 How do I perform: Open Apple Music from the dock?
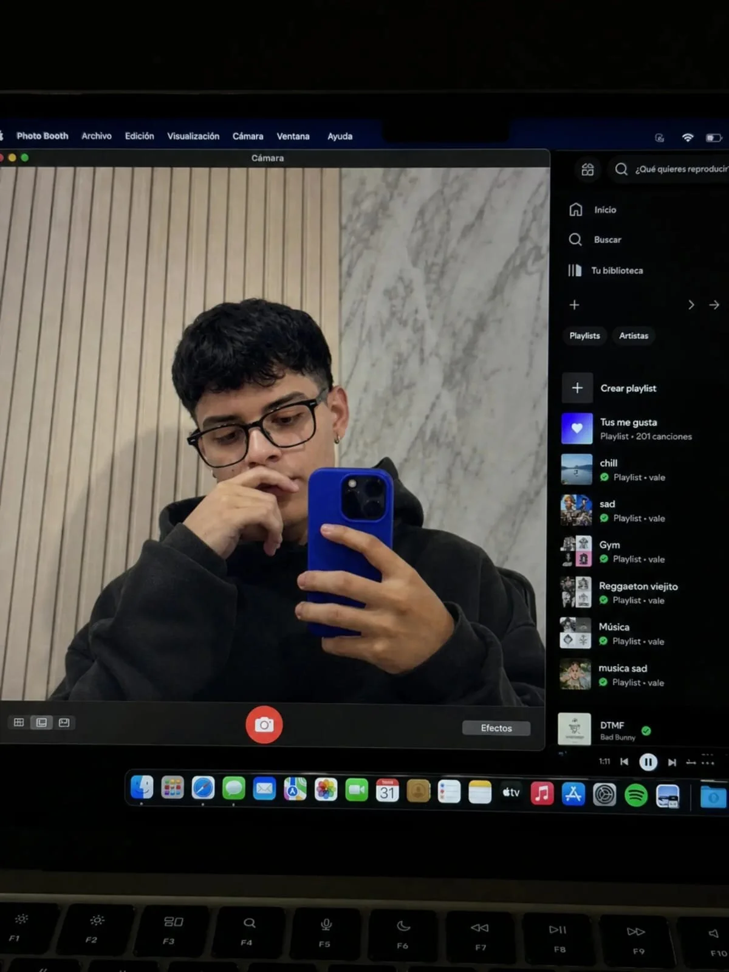tap(542, 793)
